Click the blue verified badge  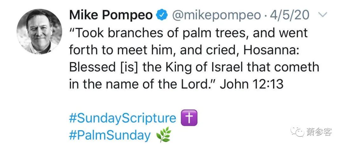tap(162, 16)
